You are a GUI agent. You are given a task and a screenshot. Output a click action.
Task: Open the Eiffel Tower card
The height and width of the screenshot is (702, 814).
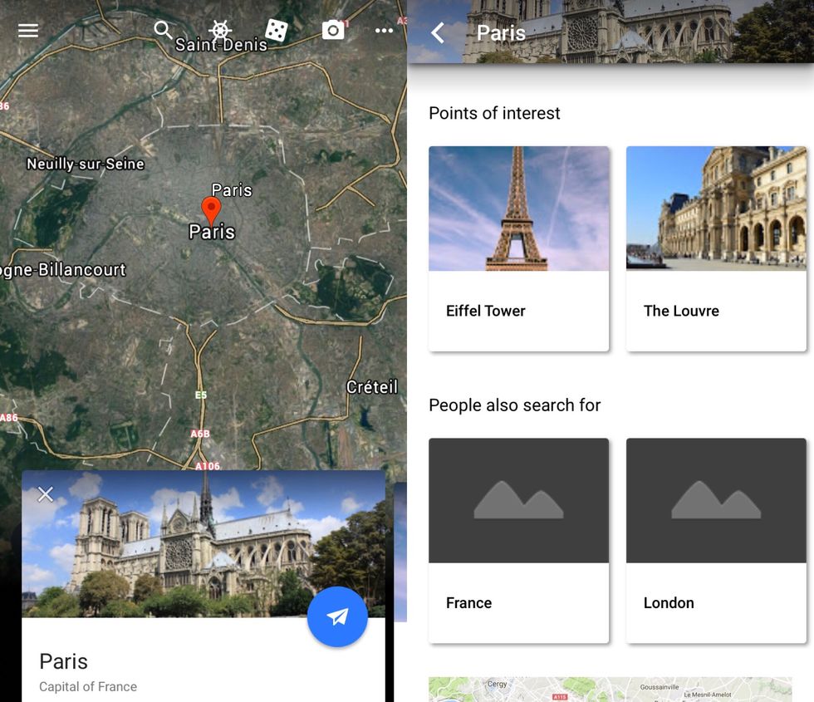click(518, 248)
